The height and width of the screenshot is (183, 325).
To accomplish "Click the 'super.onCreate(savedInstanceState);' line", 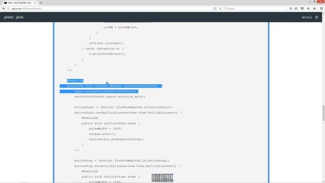I will click(106, 91).
